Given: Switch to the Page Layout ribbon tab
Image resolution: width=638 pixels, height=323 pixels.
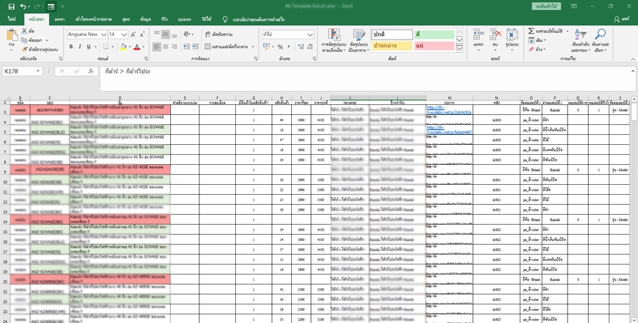Looking at the screenshot, I should pos(94,19).
